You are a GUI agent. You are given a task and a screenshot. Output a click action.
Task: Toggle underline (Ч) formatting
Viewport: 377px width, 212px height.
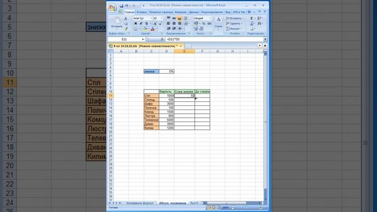click(x=146, y=24)
